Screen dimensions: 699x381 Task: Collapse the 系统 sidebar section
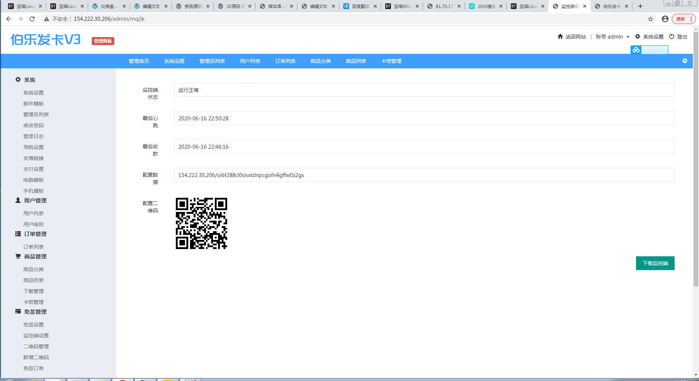point(25,80)
